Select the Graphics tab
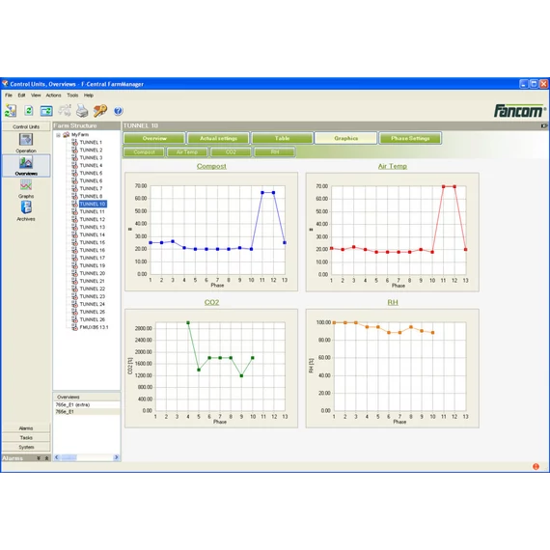 (346, 138)
